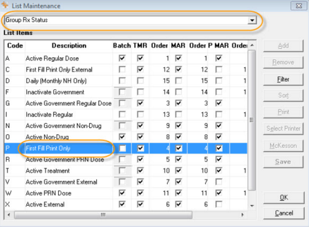Click the horizontal scrollbar right arrow

pos(242,215)
